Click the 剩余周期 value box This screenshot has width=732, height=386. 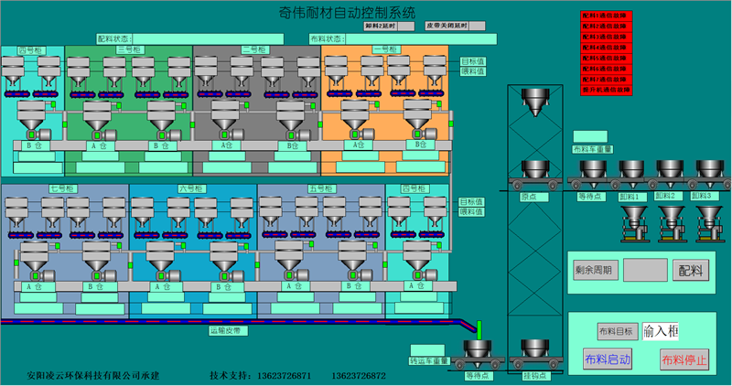coord(644,270)
